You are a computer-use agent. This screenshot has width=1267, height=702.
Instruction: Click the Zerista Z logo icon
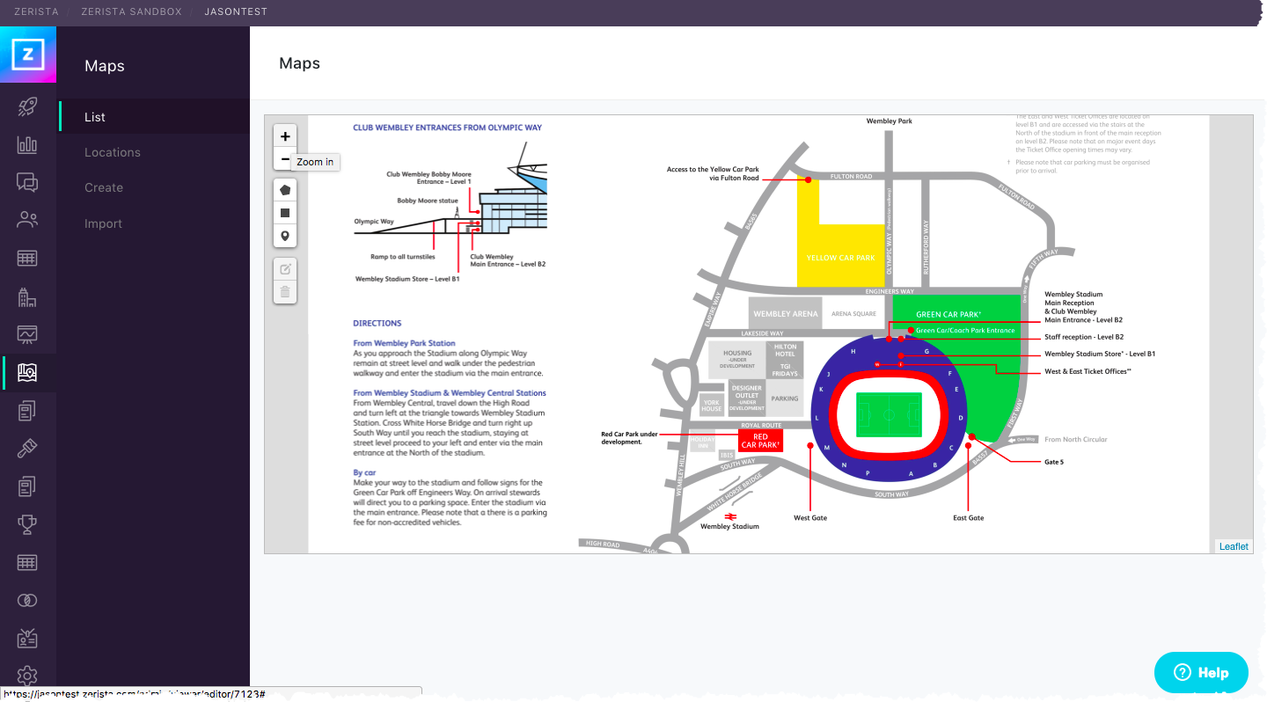28,55
